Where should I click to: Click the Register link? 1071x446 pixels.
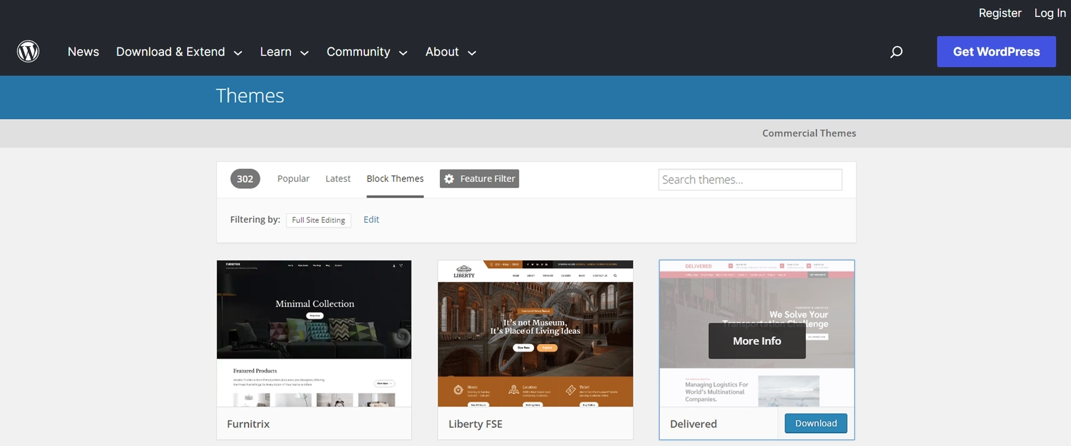(1000, 13)
